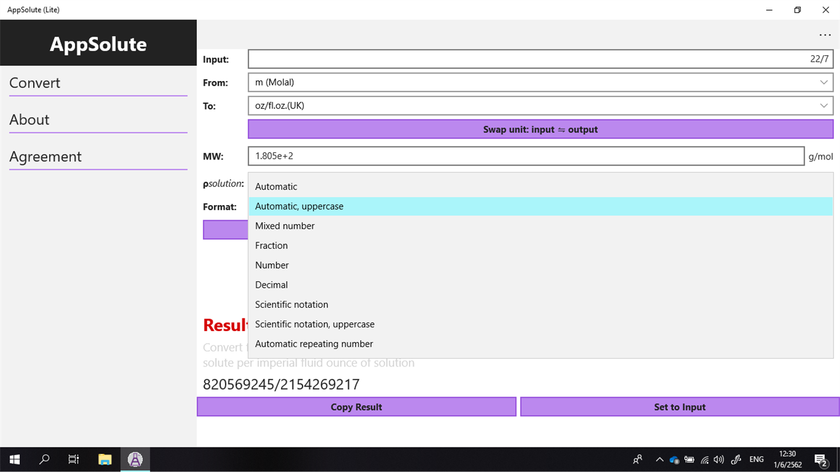Switch to the About page
The image size is (840, 472).
pyautogui.click(x=29, y=119)
